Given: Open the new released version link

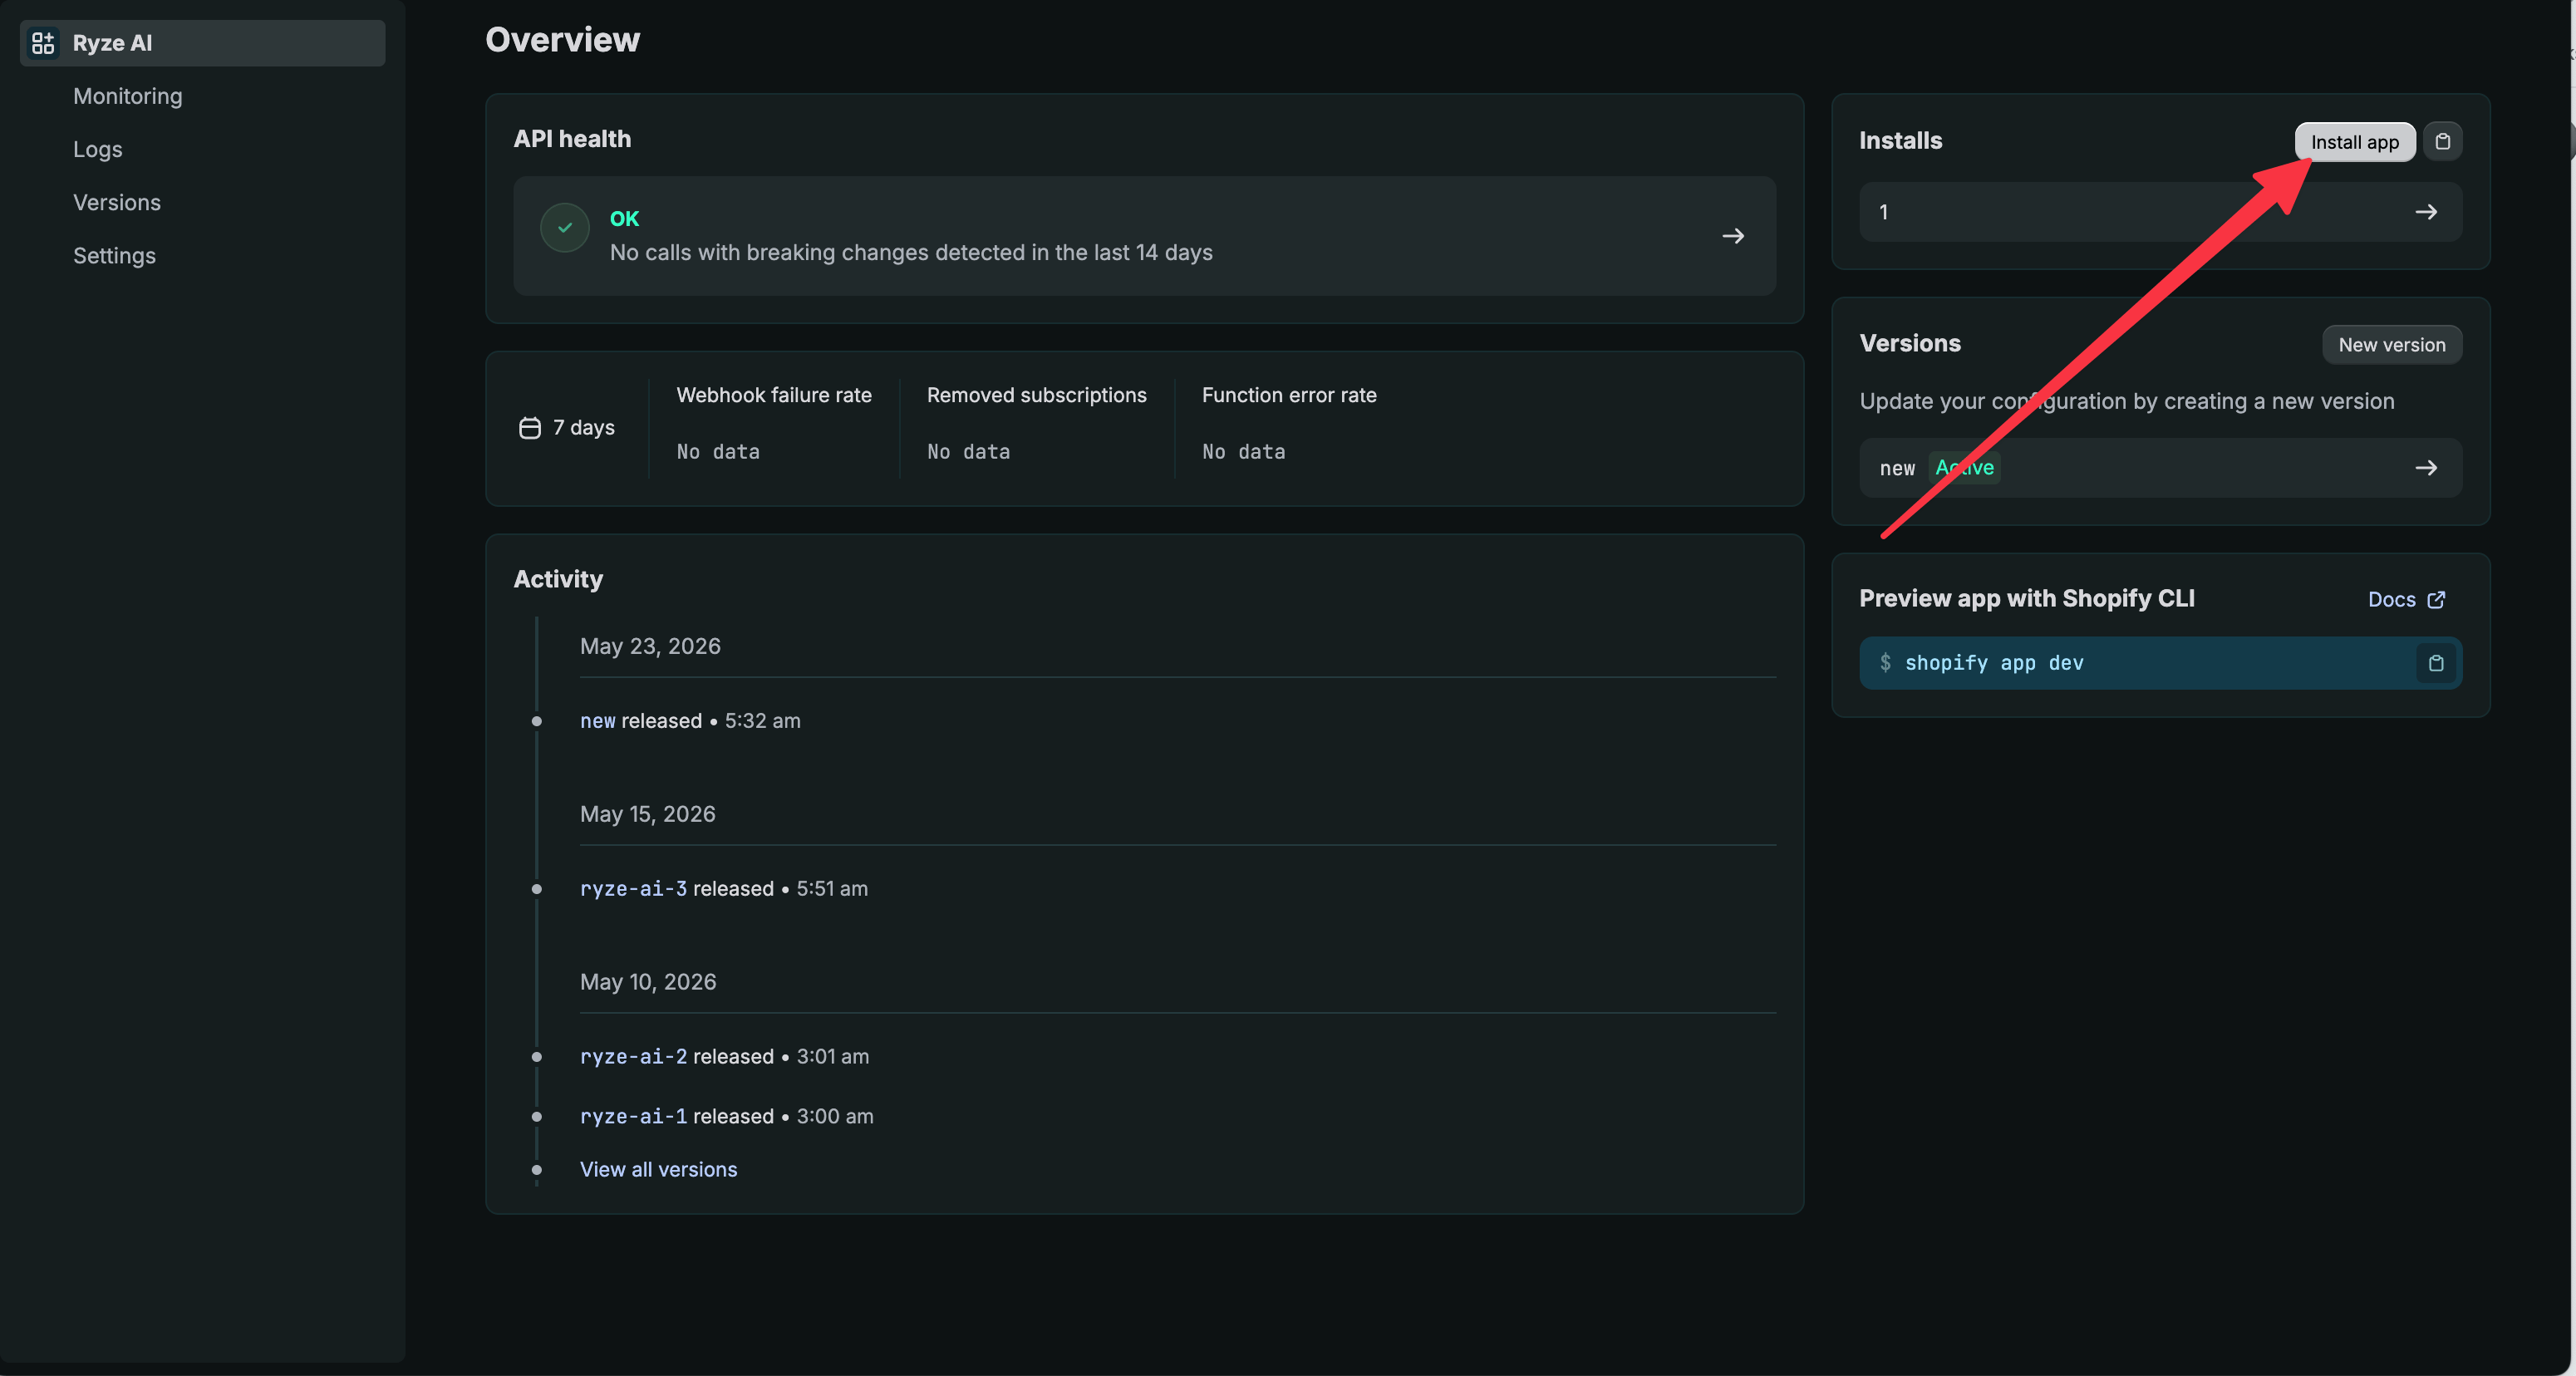Looking at the screenshot, I should [x=598, y=721].
